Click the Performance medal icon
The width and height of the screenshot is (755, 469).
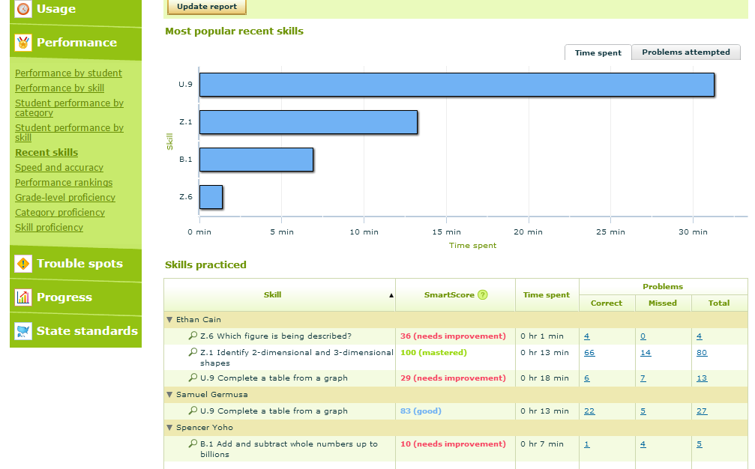pos(22,43)
